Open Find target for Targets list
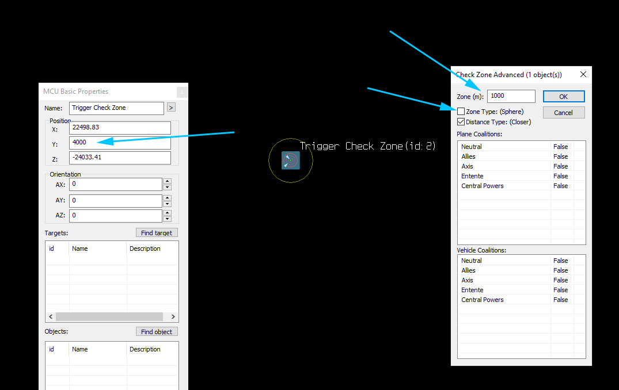619x390 pixels. pyautogui.click(x=157, y=232)
